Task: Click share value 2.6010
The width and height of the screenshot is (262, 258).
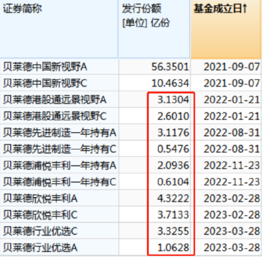Action: click(173, 116)
